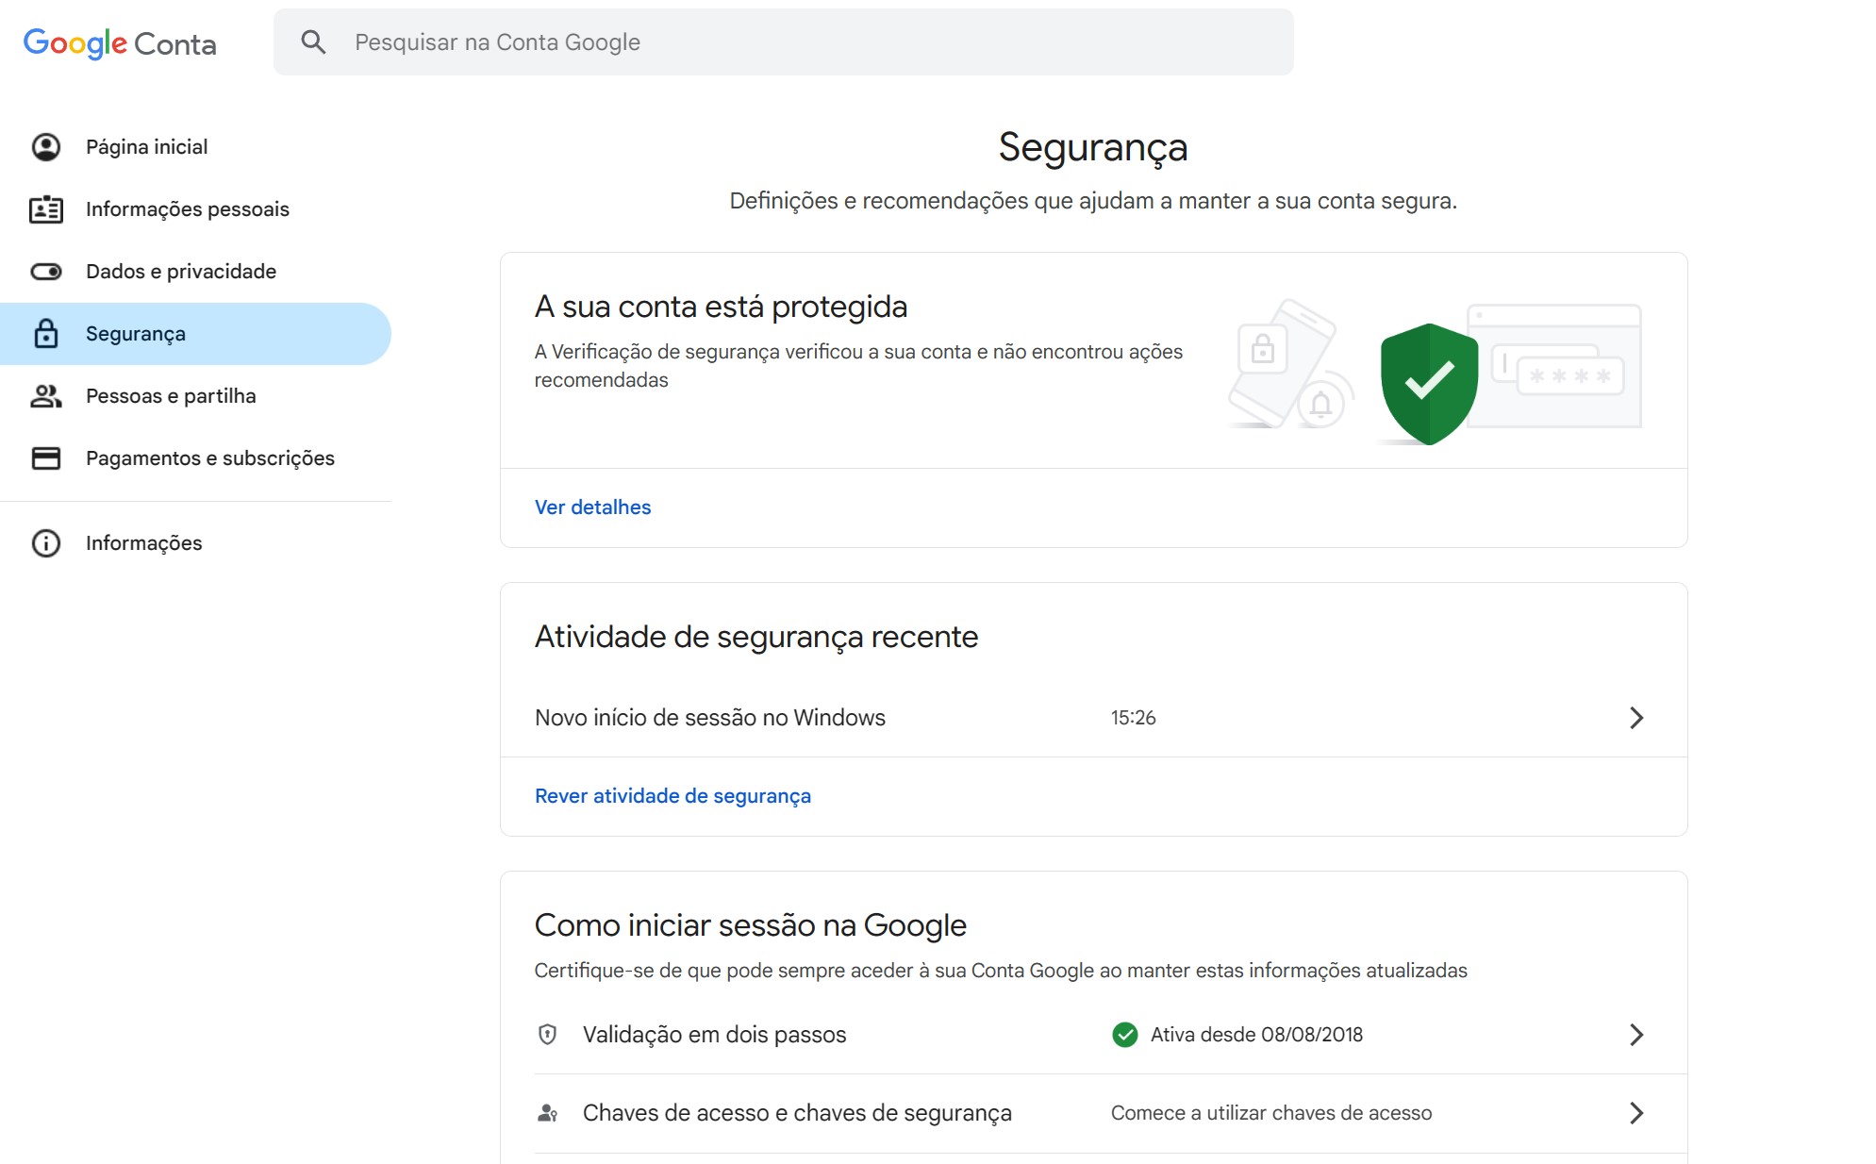The image size is (1876, 1164).
Task: Click the Pagamentos e subscrições card icon
Action: click(x=46, y=458)
